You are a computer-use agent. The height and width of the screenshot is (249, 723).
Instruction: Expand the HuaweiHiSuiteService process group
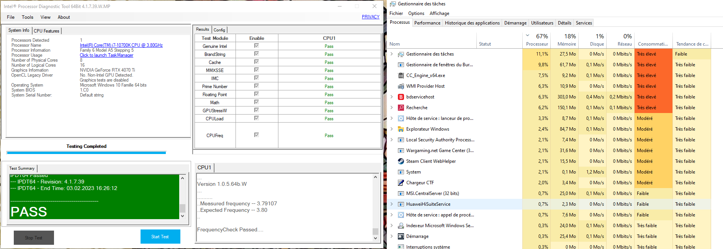click(392, 204)
